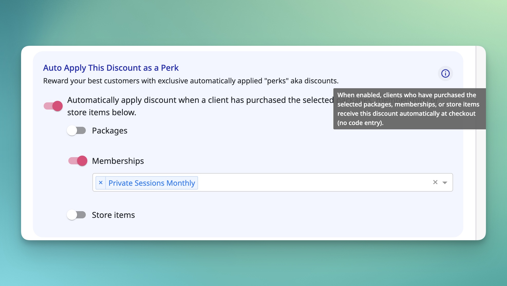Image resolution: width=507 pixels, height=286 pixels.
Task: Click inside the memberships selection field
Action: [x=273, y=182]
